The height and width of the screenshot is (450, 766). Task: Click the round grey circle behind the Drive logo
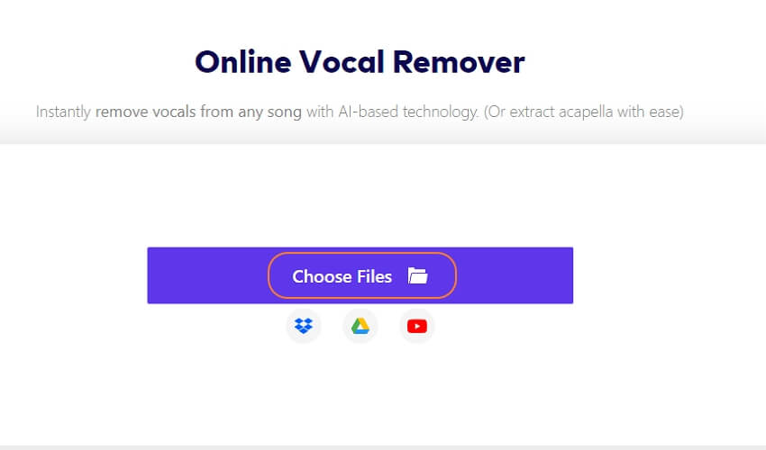[x=360, y=326]
